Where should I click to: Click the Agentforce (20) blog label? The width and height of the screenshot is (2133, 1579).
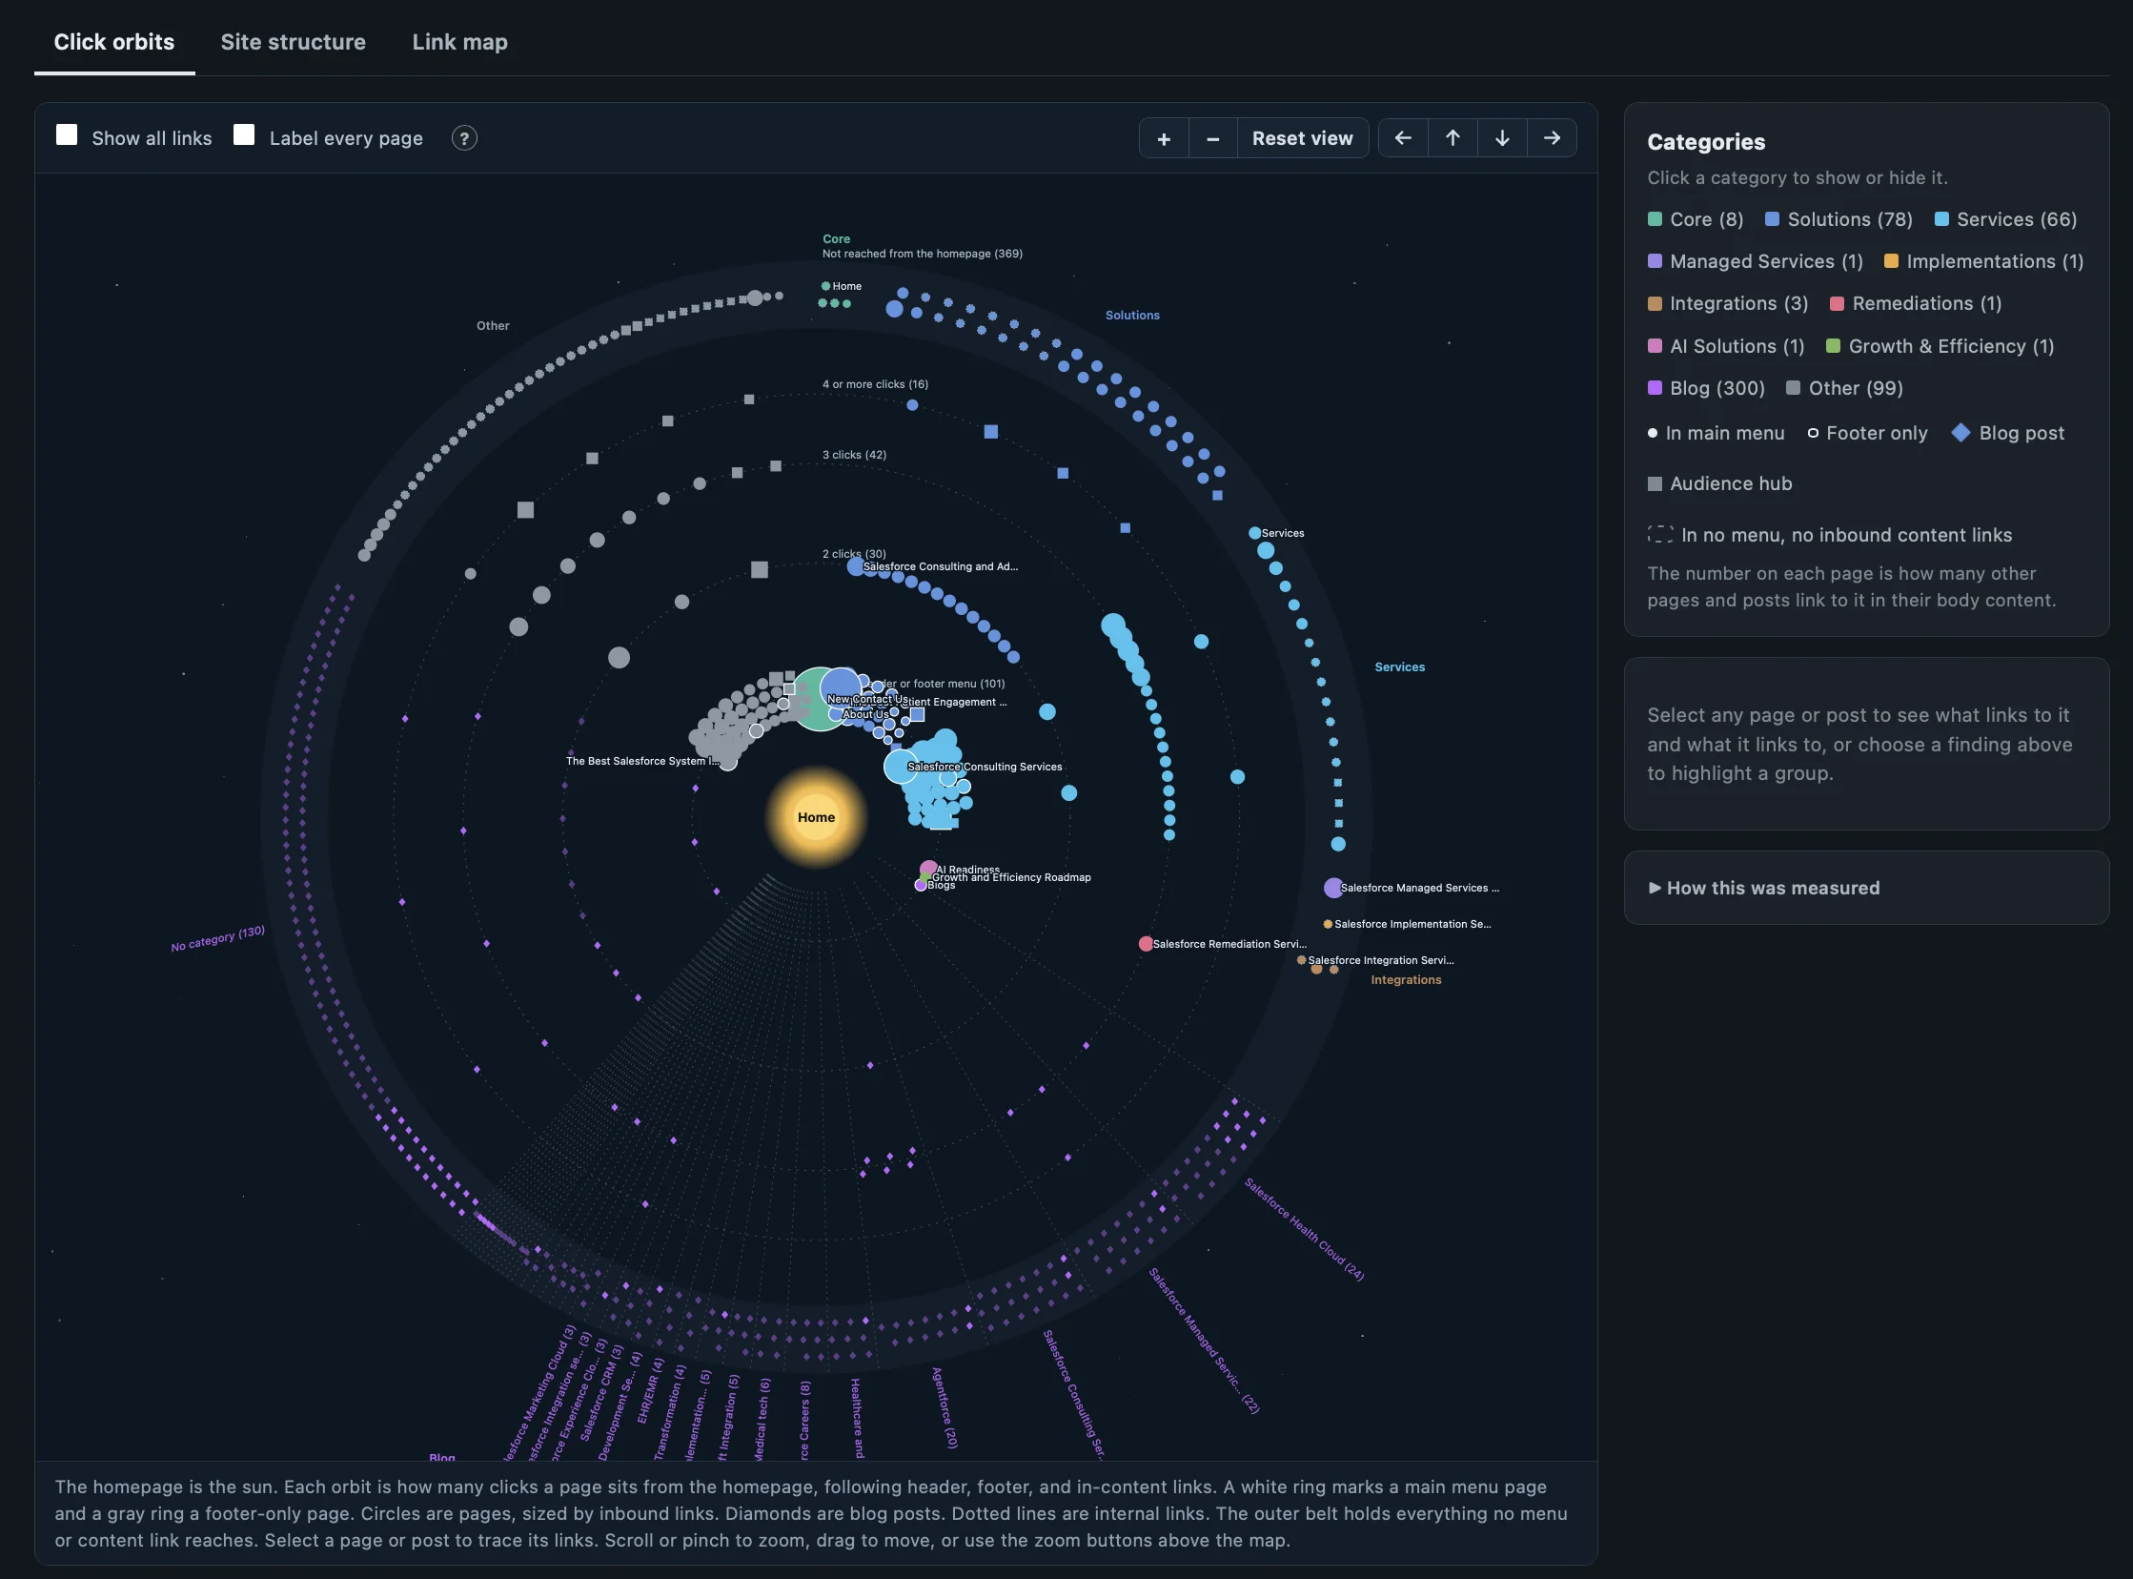[x=945, y=1407]
